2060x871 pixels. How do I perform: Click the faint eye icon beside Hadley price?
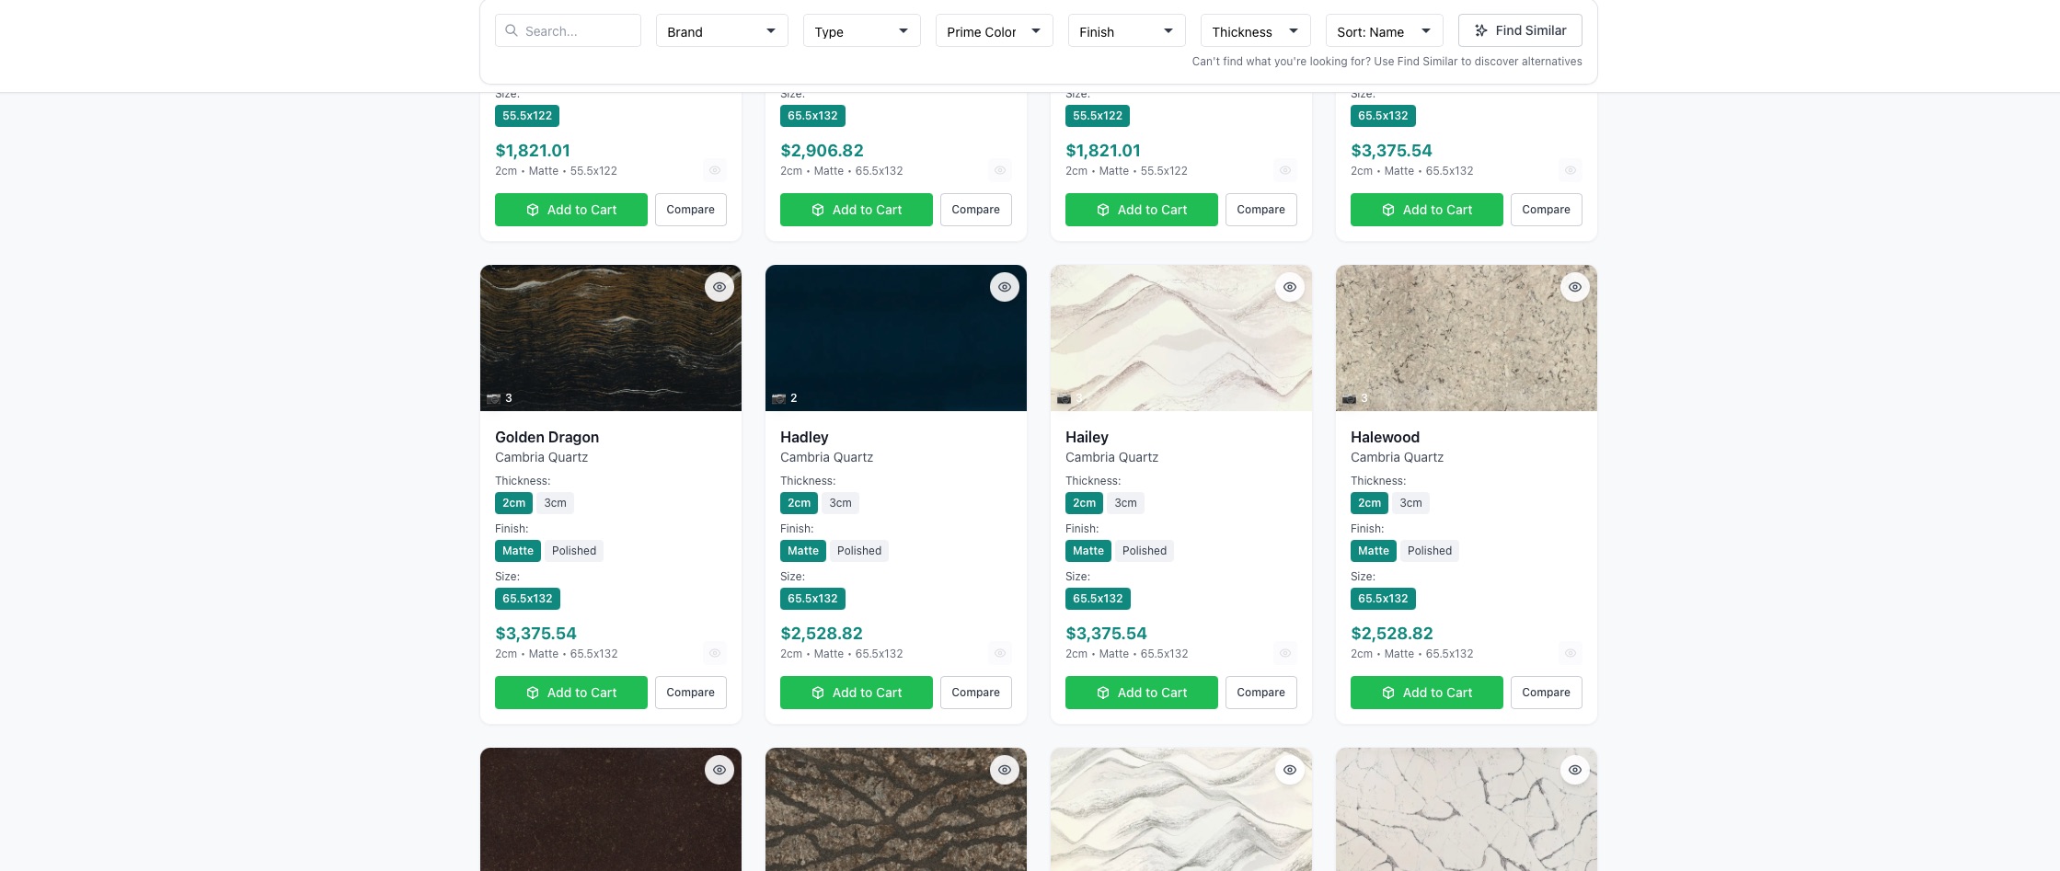pos(1000,653)
